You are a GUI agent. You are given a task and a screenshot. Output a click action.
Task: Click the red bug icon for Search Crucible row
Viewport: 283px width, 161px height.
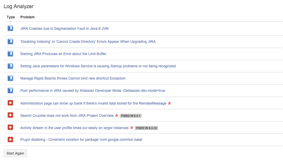tap(10, 115)
